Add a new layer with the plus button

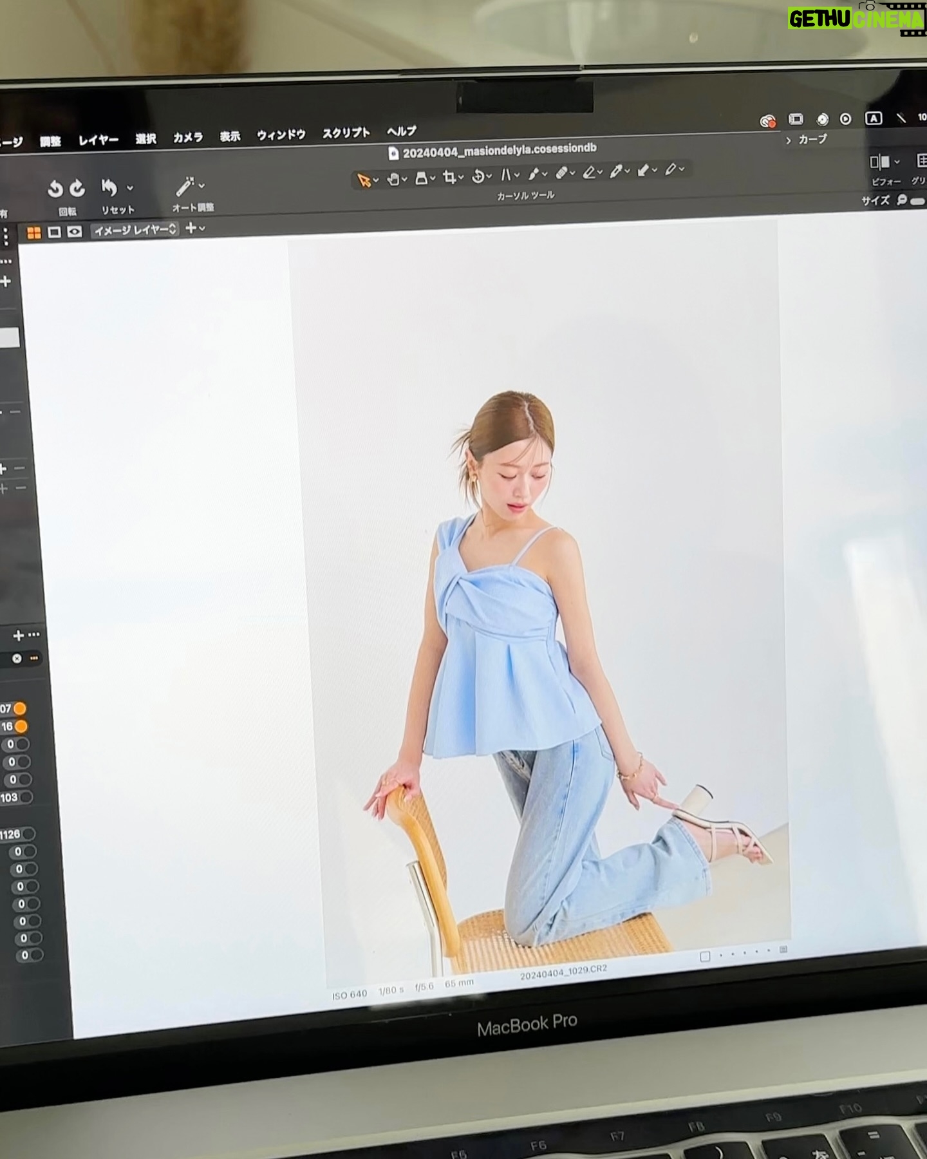[191, 228]
